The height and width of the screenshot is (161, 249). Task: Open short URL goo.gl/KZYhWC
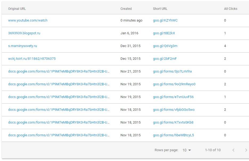[165, 20]
